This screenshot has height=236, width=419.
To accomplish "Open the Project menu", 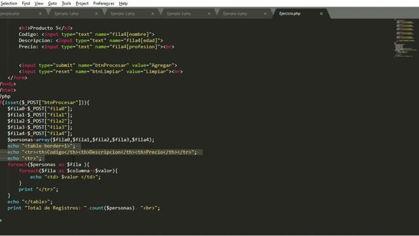I will coord(82,3).
